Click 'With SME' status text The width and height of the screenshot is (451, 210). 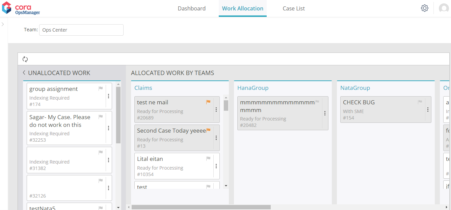pos(353,111)
